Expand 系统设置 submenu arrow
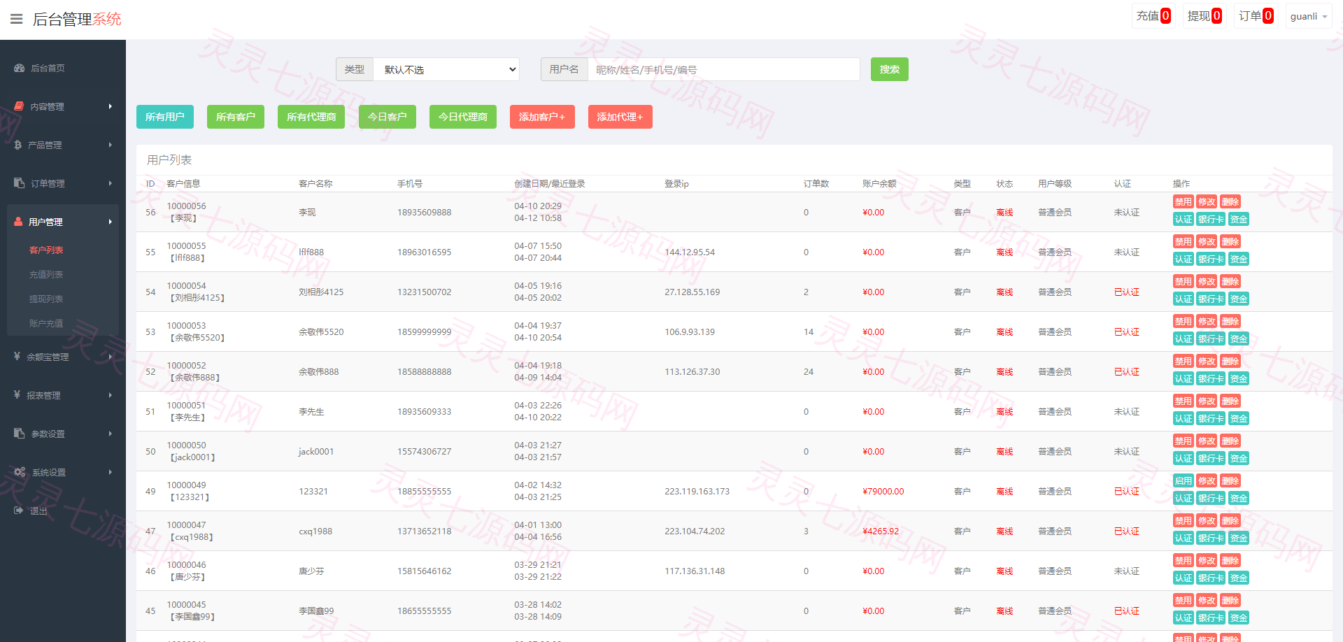The width and height of the screenshot is (1343, 642). pyautogui.click(x=111, y=472)
